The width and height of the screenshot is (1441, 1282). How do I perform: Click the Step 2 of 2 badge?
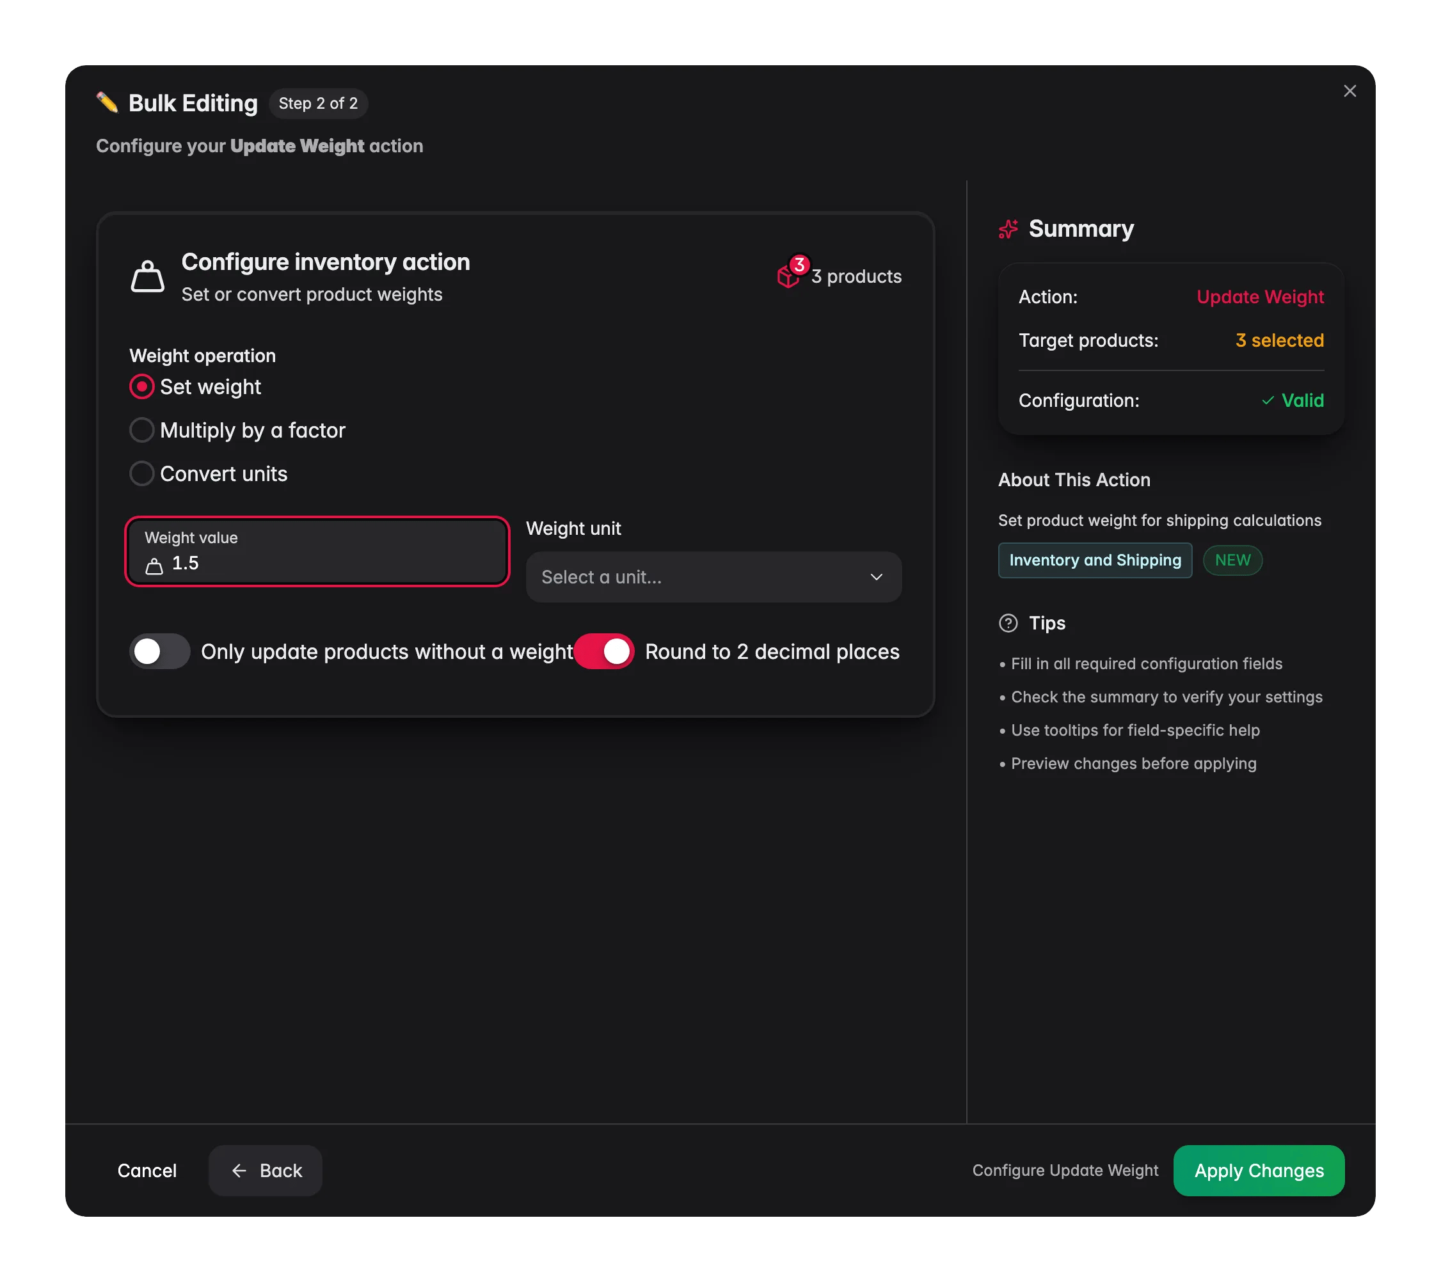pyautogui.click(x=318, y=104)
